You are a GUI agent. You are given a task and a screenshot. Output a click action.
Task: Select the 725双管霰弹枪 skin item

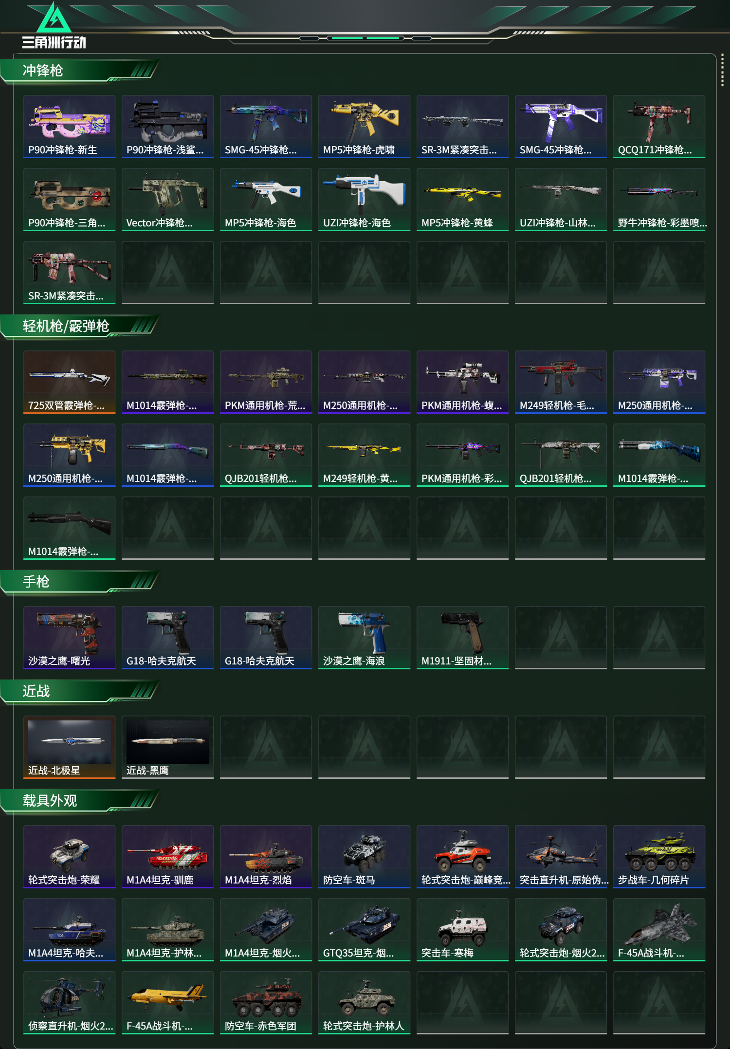pos(69,382)
